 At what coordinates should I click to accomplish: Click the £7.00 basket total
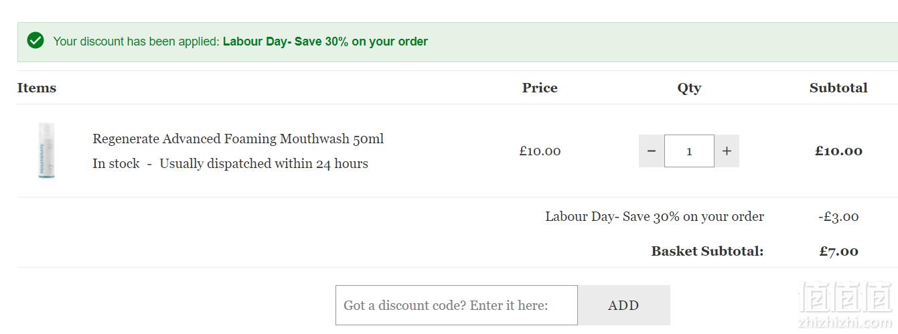point(838,252)
